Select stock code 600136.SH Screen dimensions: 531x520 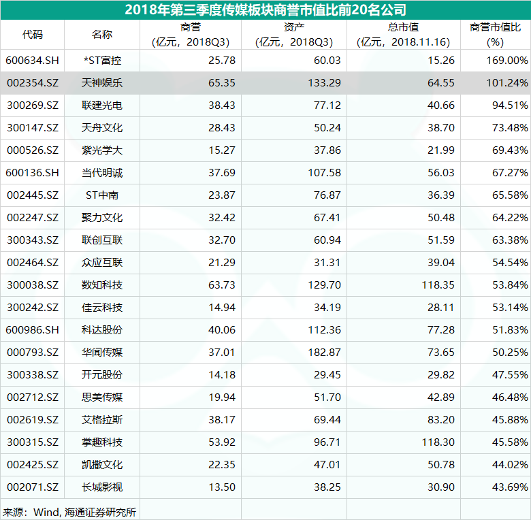click(x=32, y=173)
